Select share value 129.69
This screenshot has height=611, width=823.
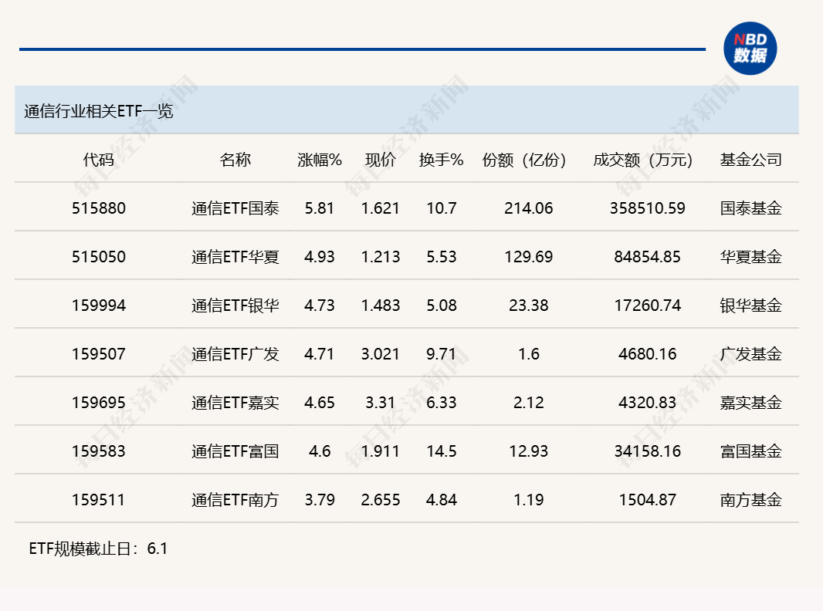coord(529,257)
